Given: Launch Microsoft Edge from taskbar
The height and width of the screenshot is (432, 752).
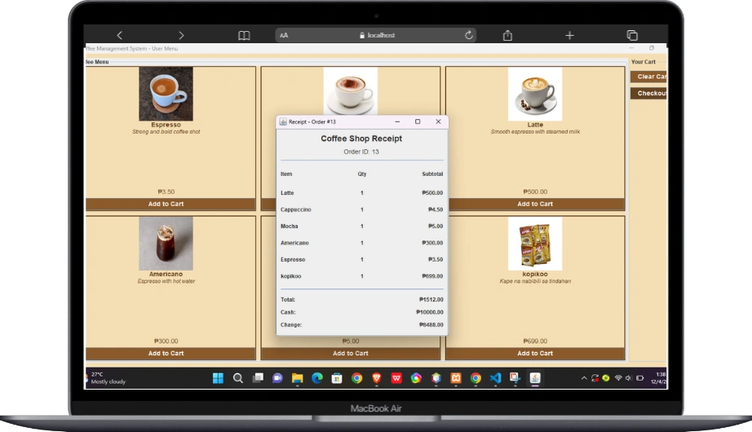Looking at the screenshot, I should [x=317, y=378].
